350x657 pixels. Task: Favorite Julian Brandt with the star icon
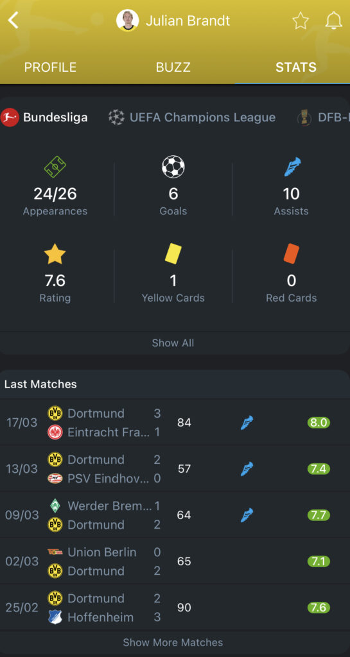click(300, 21)
